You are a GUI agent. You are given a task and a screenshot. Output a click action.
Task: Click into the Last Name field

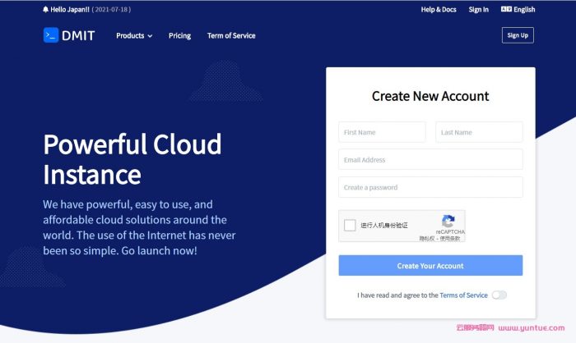click(479, 132)
